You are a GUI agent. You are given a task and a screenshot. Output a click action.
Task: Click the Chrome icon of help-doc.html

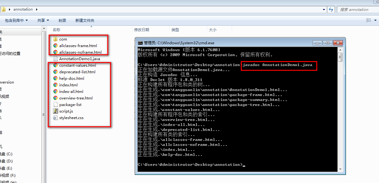click(56, 78)
